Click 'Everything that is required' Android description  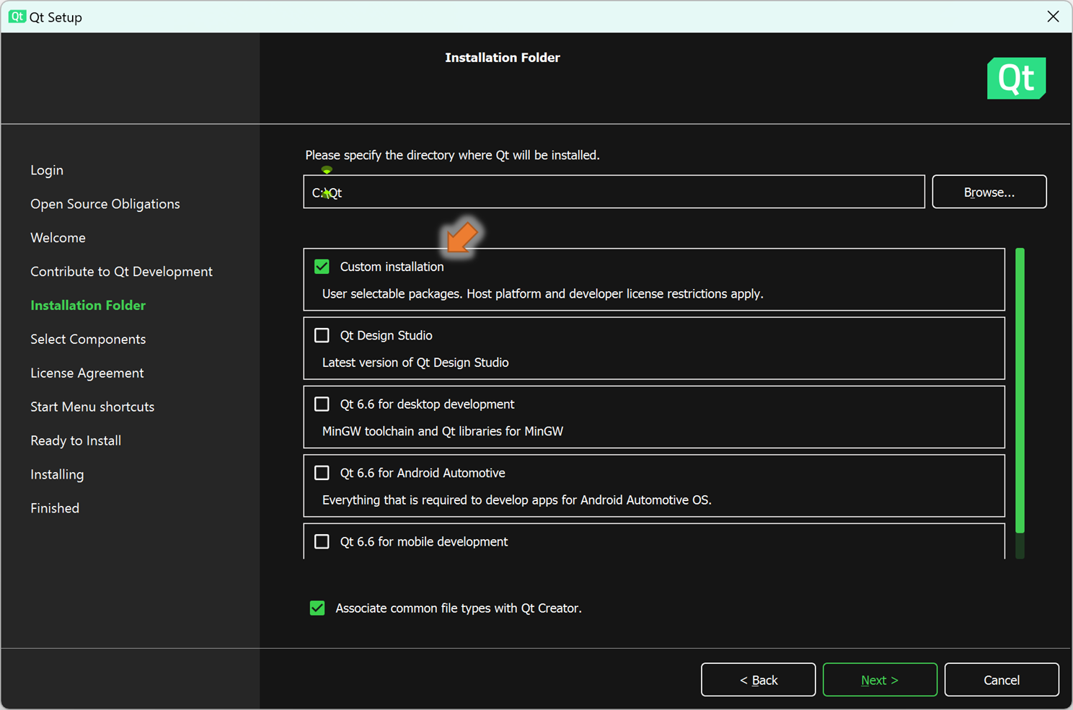click(x=516, y=500)
